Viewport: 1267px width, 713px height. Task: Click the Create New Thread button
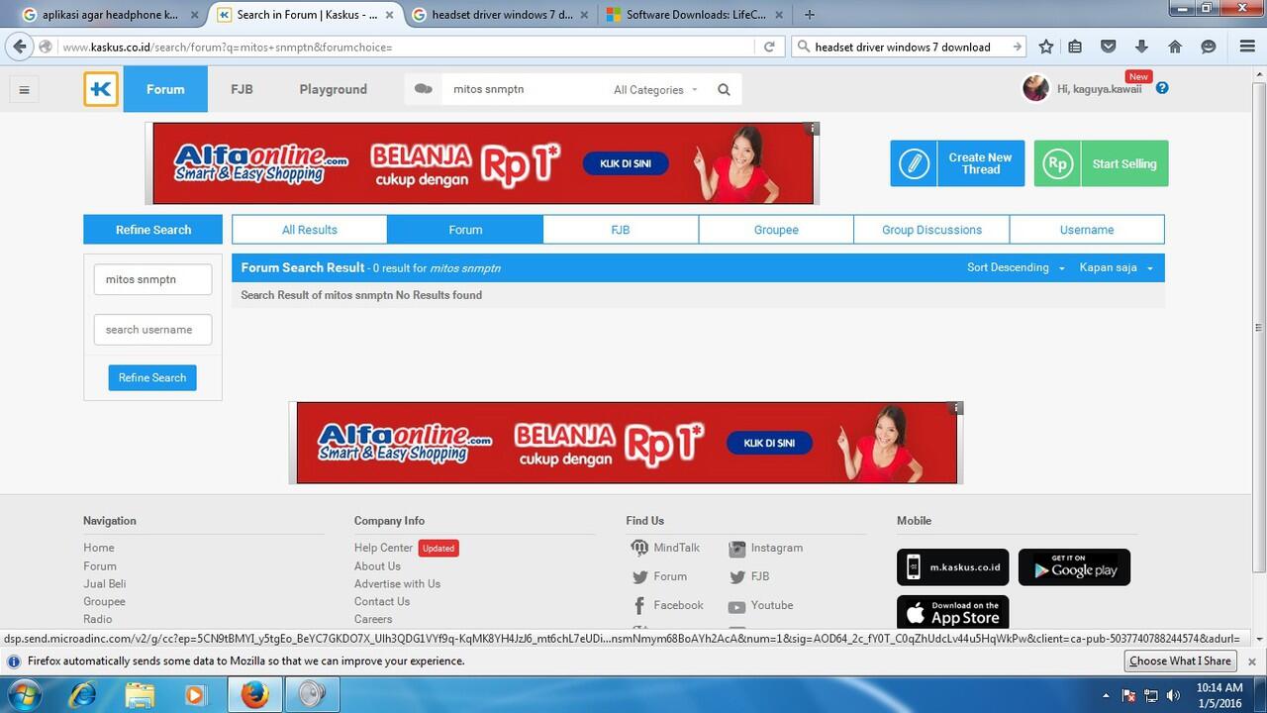[x=957, y=163]
